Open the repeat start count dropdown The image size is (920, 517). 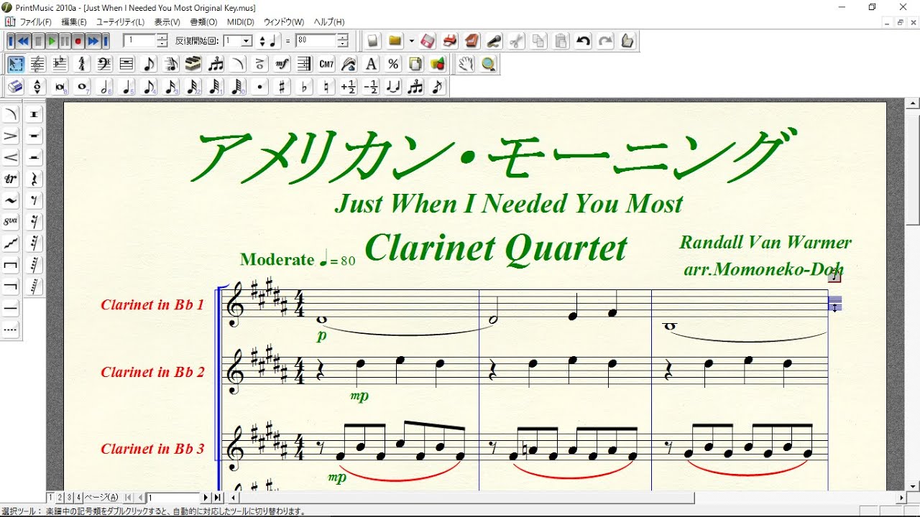(247, 41)
